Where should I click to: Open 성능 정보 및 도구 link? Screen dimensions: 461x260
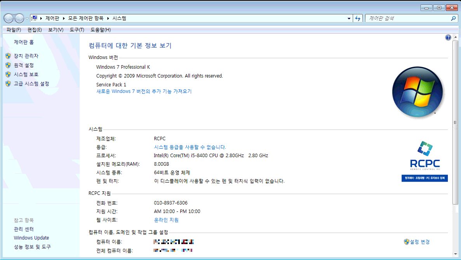32,247
